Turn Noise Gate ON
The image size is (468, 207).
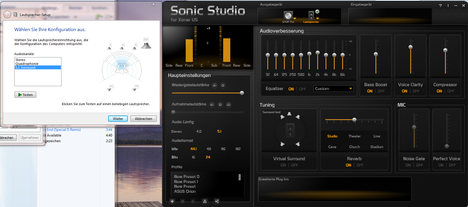pyautogui.click(x=408, y=165)
